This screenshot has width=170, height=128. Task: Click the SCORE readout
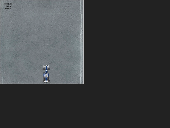click(x=8, y=4)
